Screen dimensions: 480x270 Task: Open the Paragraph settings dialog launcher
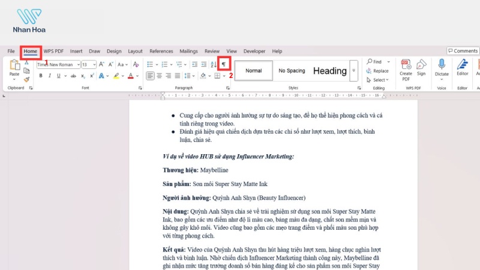point(228,88)
